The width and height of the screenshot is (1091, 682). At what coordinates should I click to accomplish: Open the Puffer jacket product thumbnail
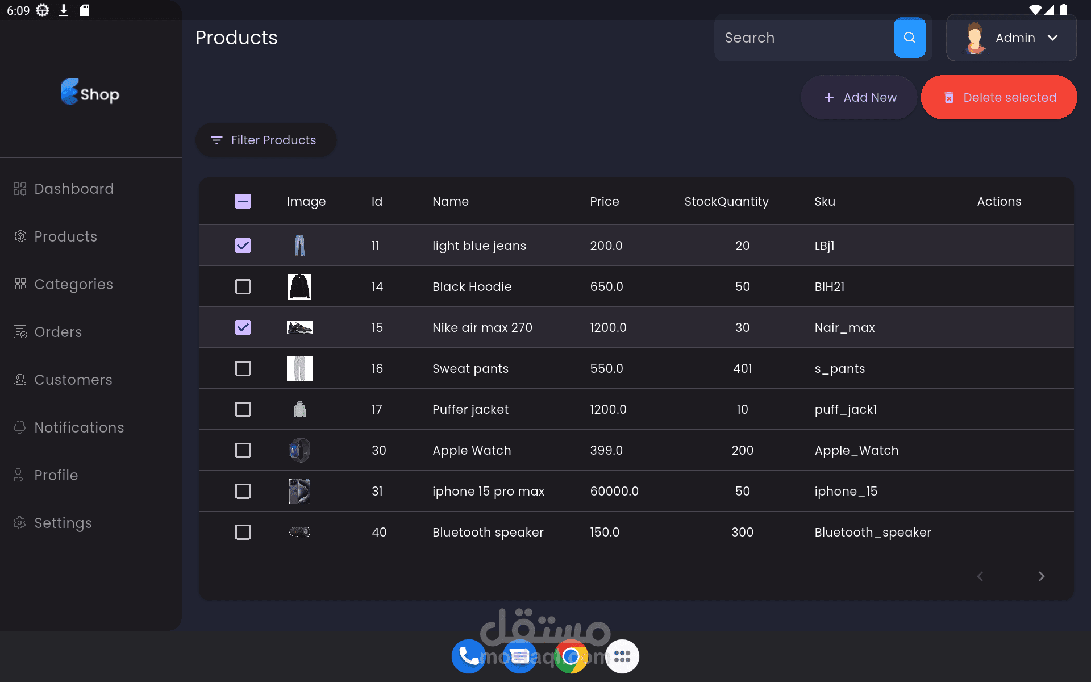pos(299,409)
